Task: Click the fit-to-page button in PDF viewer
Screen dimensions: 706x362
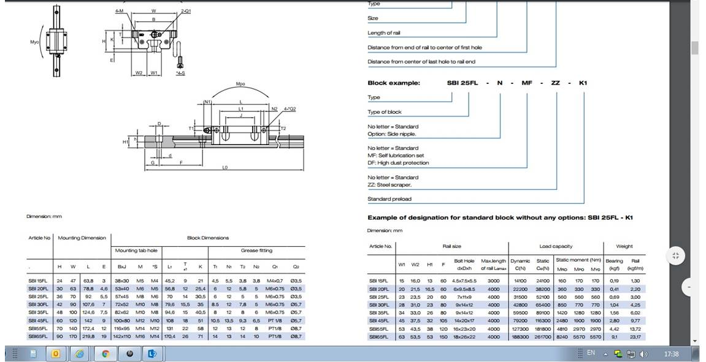Action: 675,256
